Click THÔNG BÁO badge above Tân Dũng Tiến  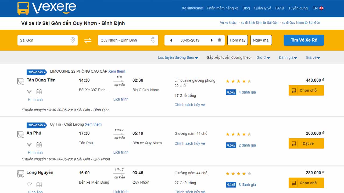(37, 72)
